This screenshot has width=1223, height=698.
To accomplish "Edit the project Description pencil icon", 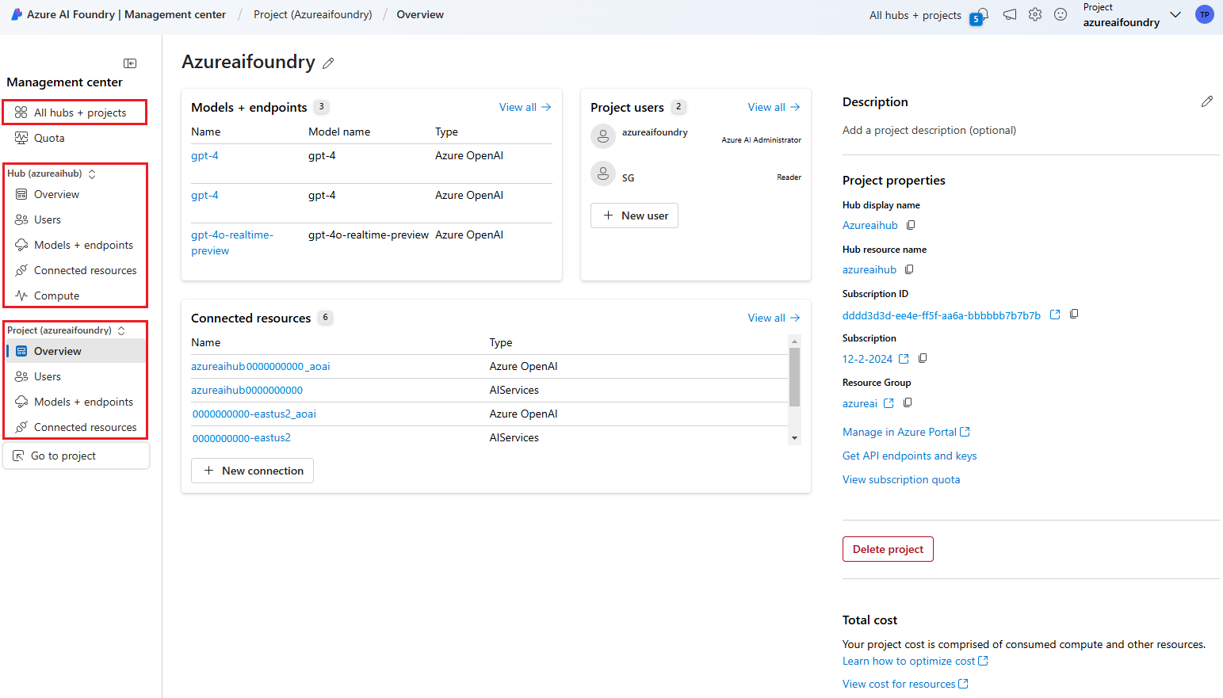I will (x=1206, y=101).
